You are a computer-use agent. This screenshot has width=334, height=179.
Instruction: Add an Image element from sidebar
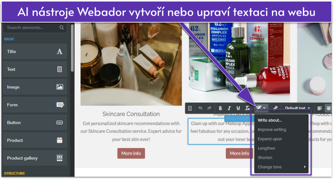click(x=35, y=87)
